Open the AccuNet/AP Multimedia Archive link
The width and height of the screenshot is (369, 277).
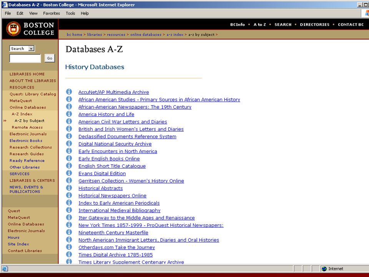[x=114, y=92]
